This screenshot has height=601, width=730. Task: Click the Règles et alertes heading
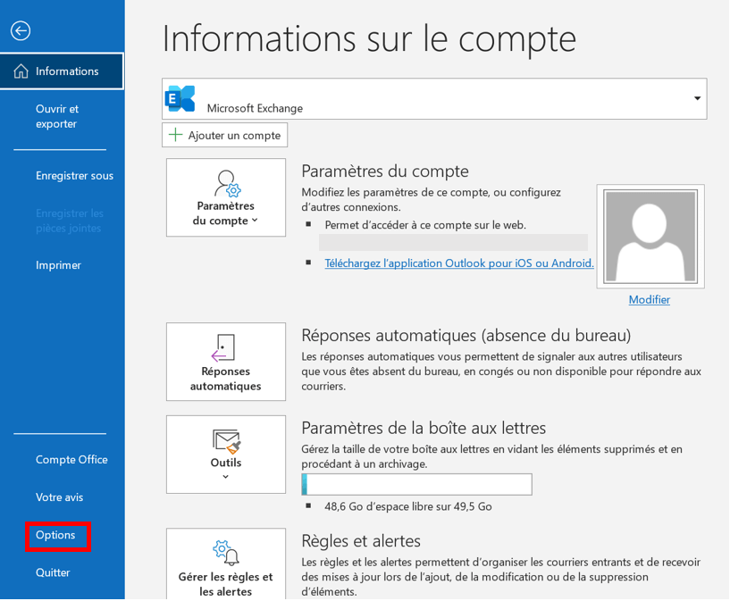tap(361, 541)
